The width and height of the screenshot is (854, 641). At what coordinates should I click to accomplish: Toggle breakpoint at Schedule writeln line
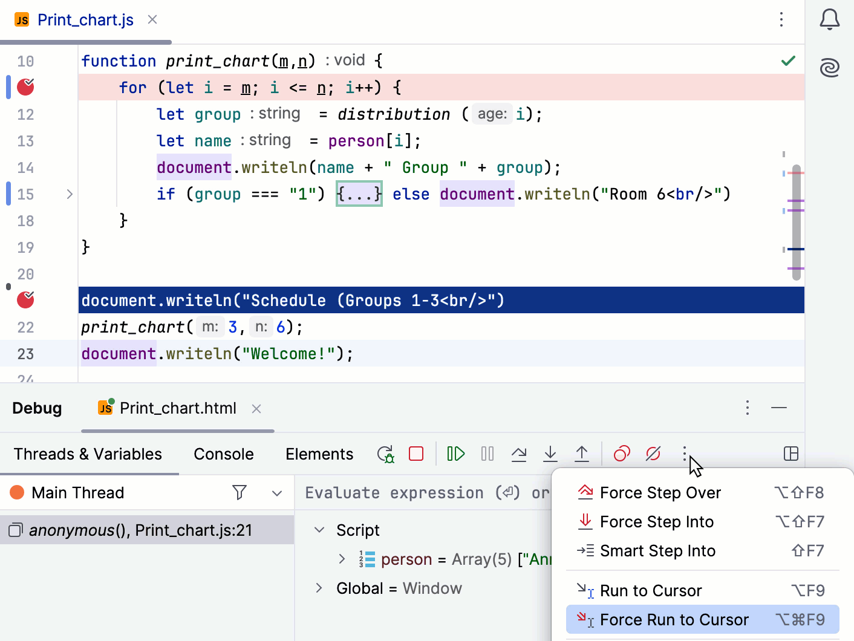click(x=25, y=300)
